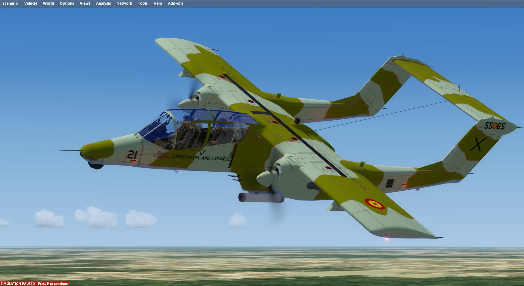Open the World menu
The width and height of the screenshot is (524, 286).
point(48,3)
